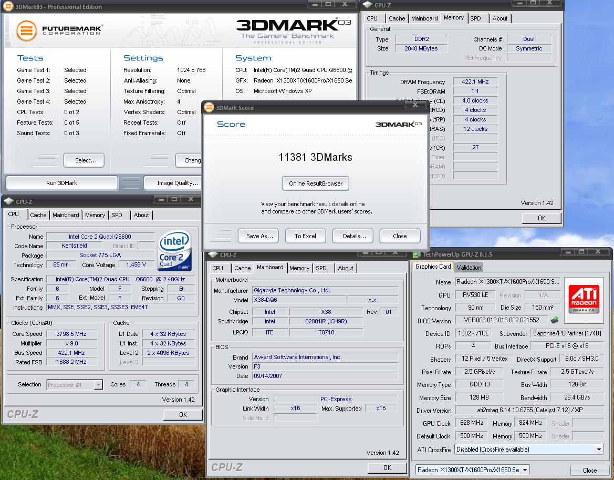The height and width of the screenshot is (480, 614).
Task: Open Memory tab in CPU-Z CPU window
Action: [x=95, y=215]
